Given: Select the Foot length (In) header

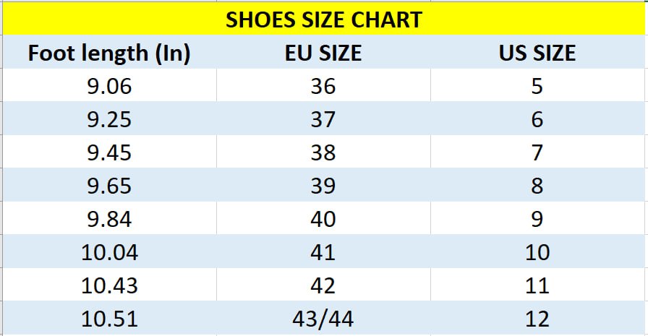Looking at the screenshot, I should [x=109, y=53].
